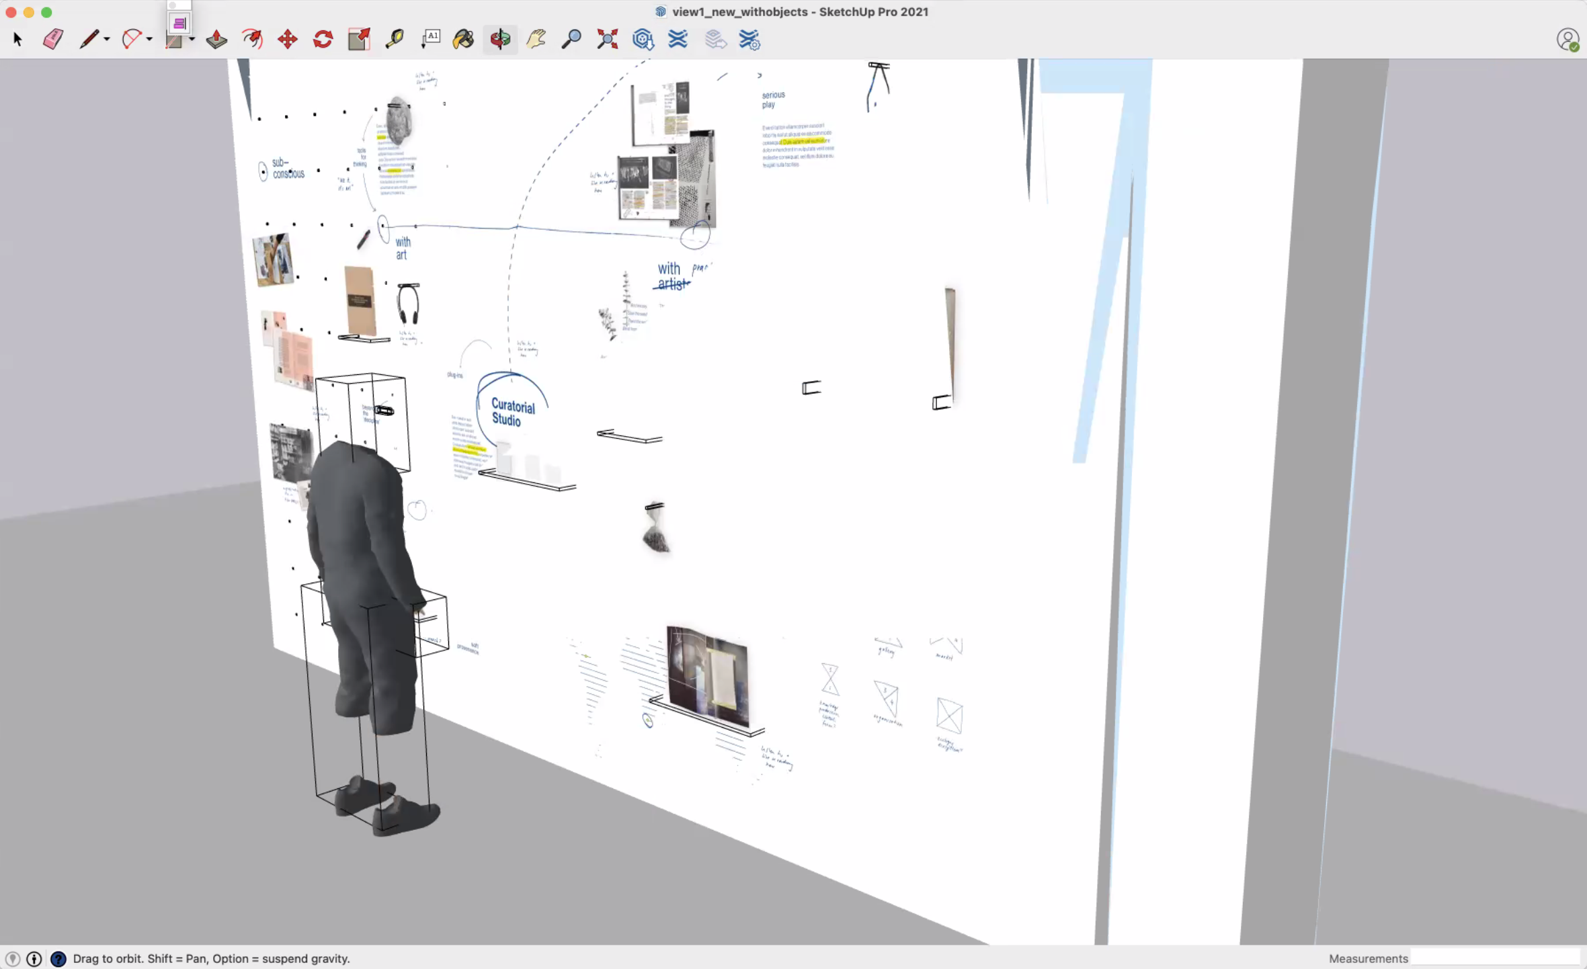
Task: Toggle the Orbit tool off
Action: tap(499, 39)
